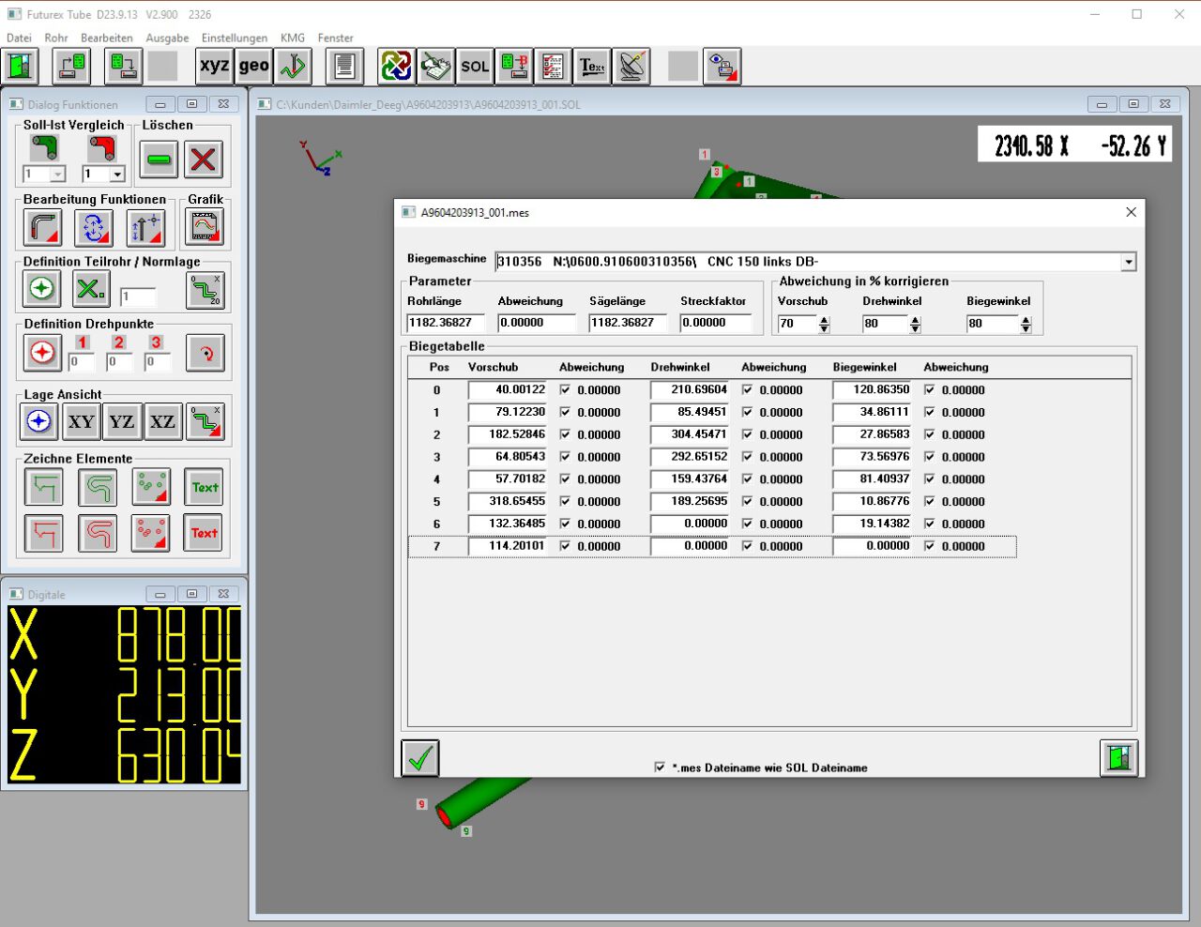Open the KMG menu
This screenshot has height=927, width=1201.
click(292, 38)
